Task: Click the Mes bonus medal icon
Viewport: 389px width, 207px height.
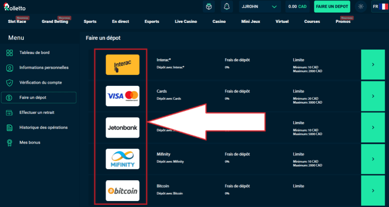Action: (10, 143)
